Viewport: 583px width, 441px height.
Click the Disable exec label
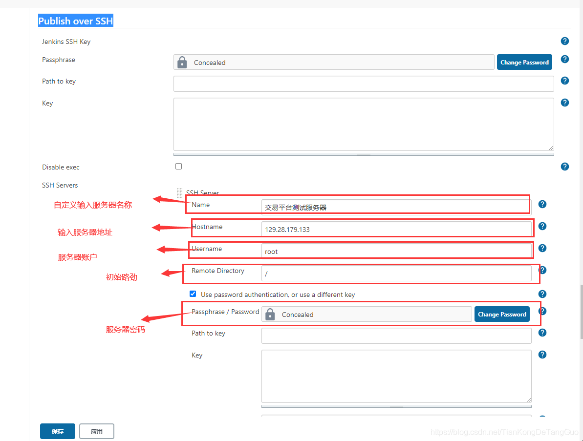61,167
